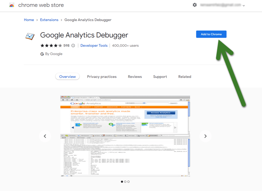Show previous screenshot with left arrow
The image size is (262, 192).
point(45,136)
